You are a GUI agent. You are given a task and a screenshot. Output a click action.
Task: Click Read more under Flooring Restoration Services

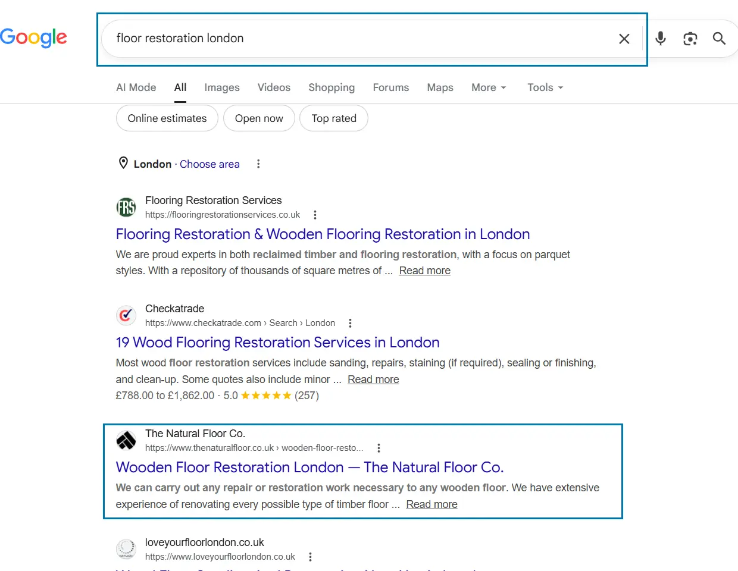(425, 271)
